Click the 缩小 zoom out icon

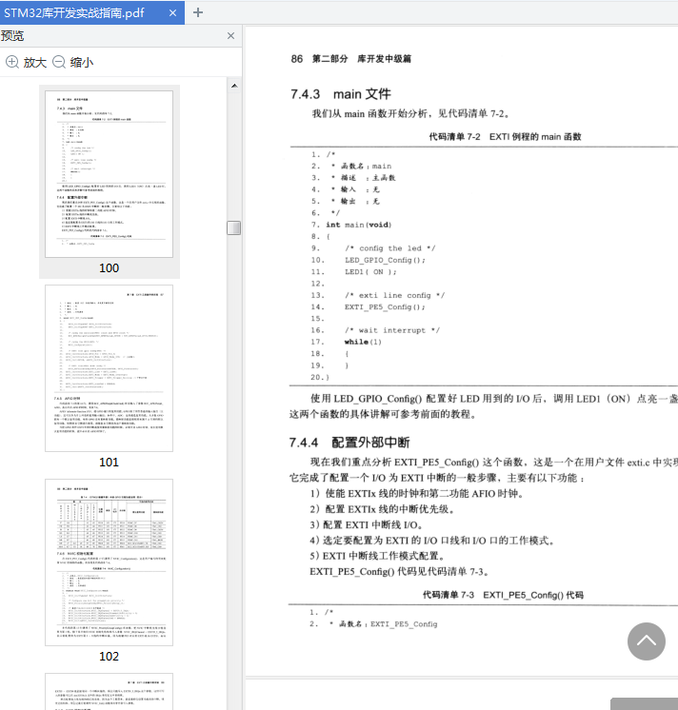(x=59, y=62)
